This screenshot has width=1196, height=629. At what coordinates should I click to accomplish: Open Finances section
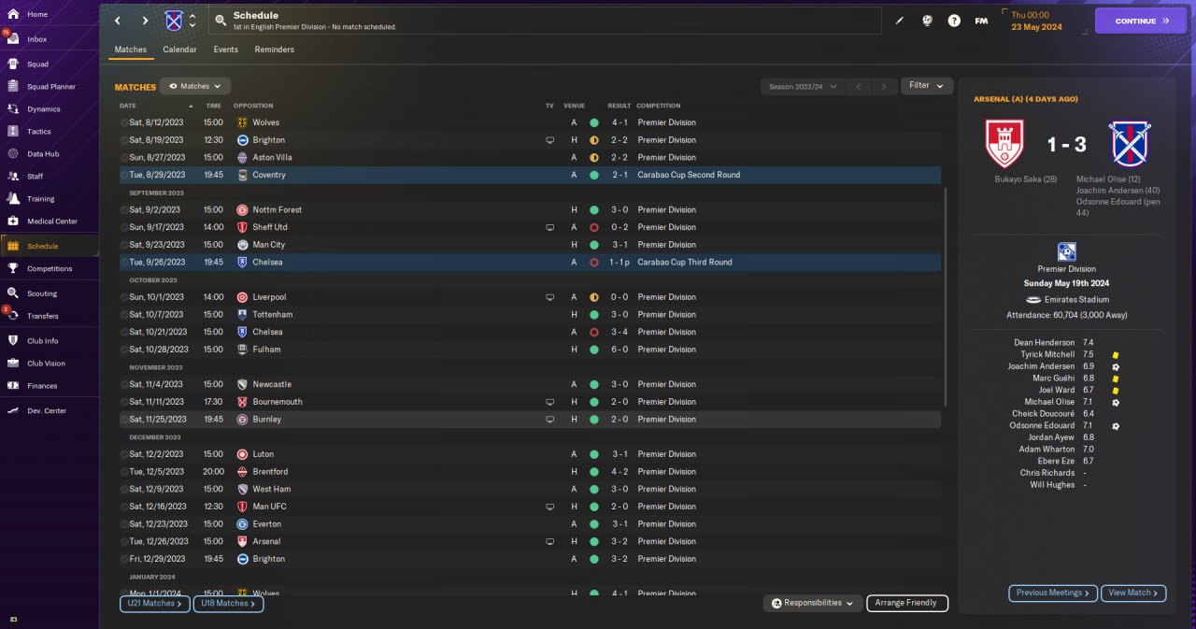click(42, 386)
